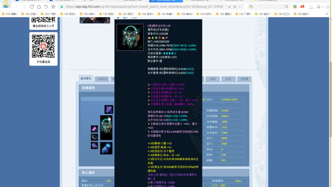332x187 pixels.
Task: Select the bottom-left small equipment icon
Action: coord(94,145)
